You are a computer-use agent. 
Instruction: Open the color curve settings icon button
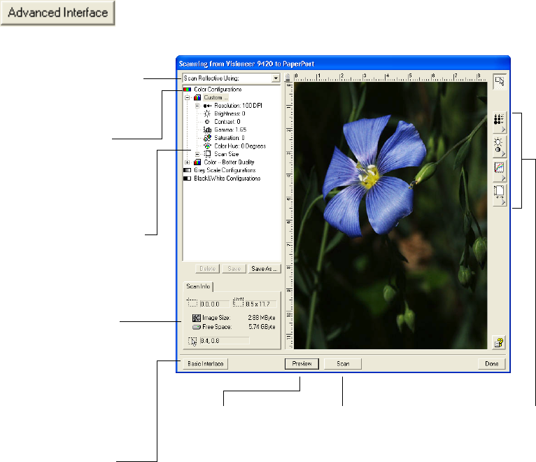tap(500, 170)
